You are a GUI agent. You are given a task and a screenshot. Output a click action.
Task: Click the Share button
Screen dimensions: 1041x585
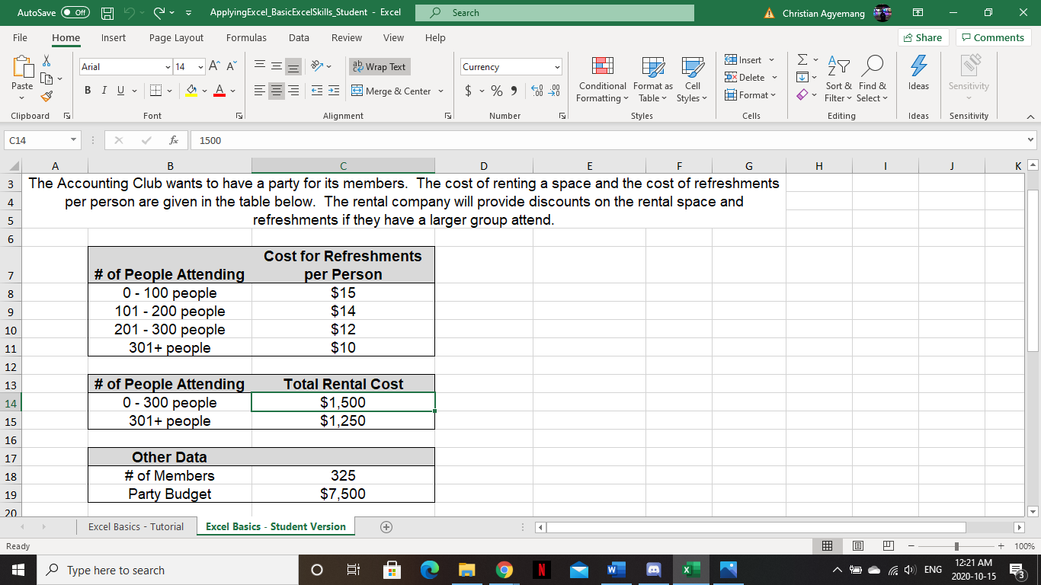pyautogui.click(x=922, y=37)
